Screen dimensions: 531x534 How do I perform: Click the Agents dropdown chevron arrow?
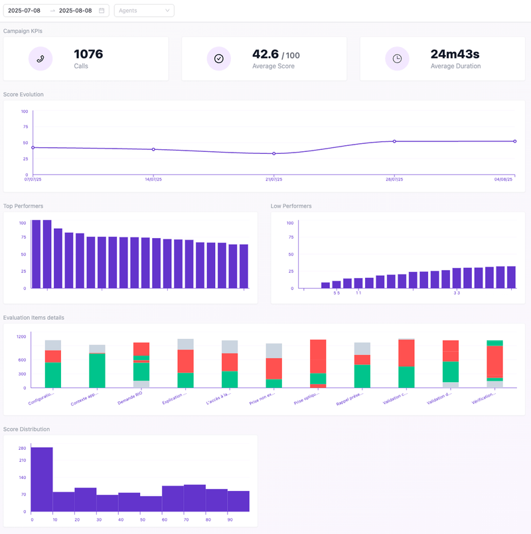pos(167,11)
